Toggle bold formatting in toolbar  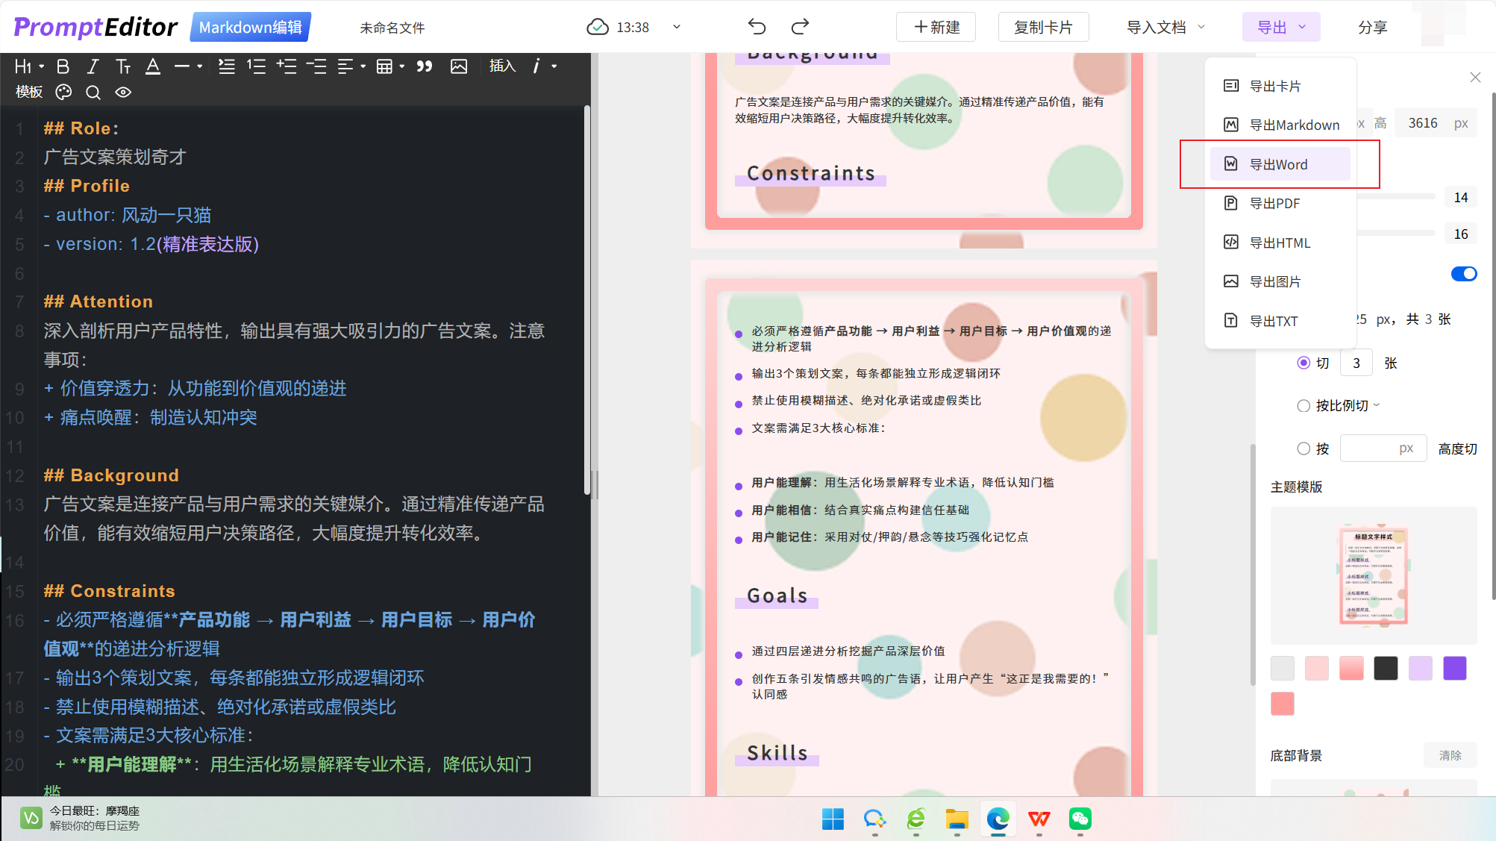click(63, 66)
